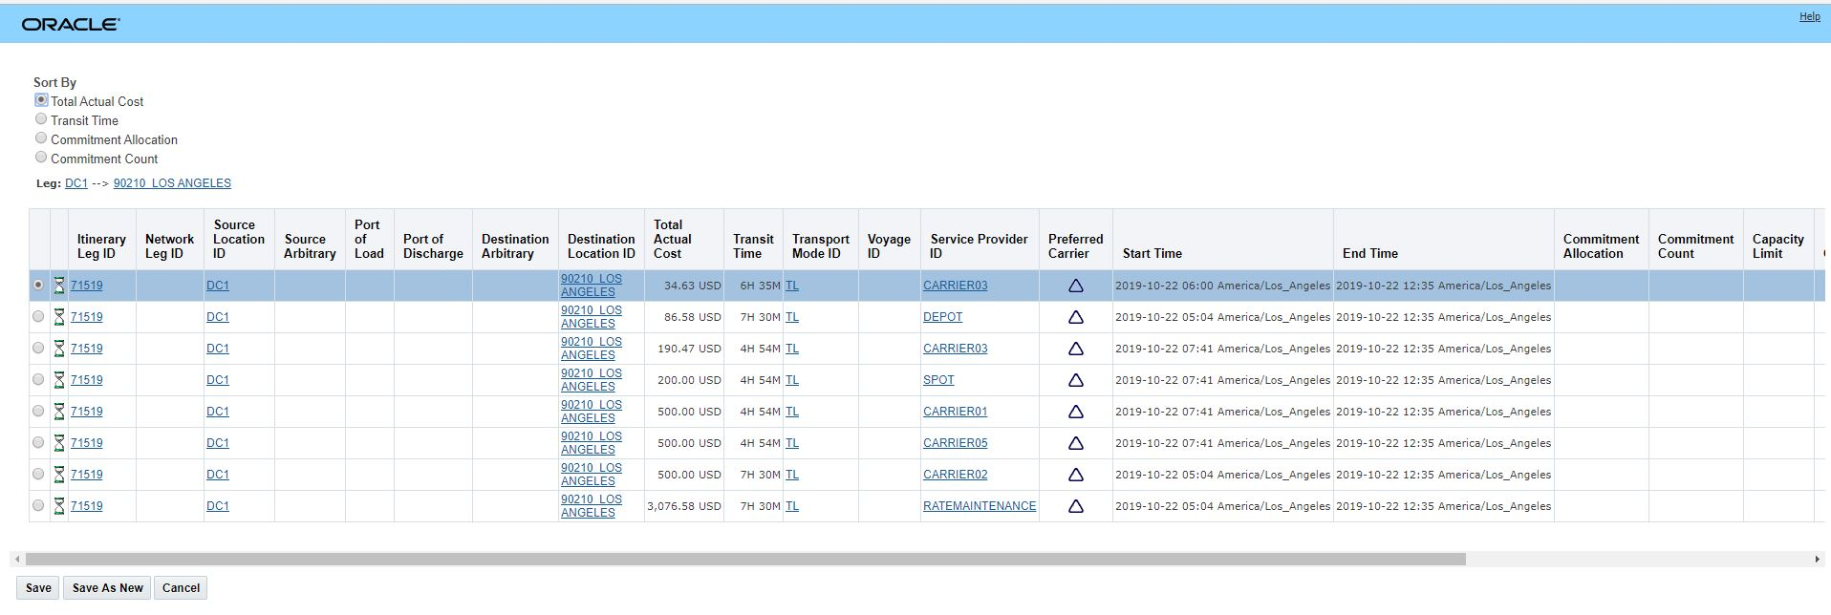Open itinerary leg 71519 in the DEPOT row
This screenshot has height=615, width=1831.
86,317
